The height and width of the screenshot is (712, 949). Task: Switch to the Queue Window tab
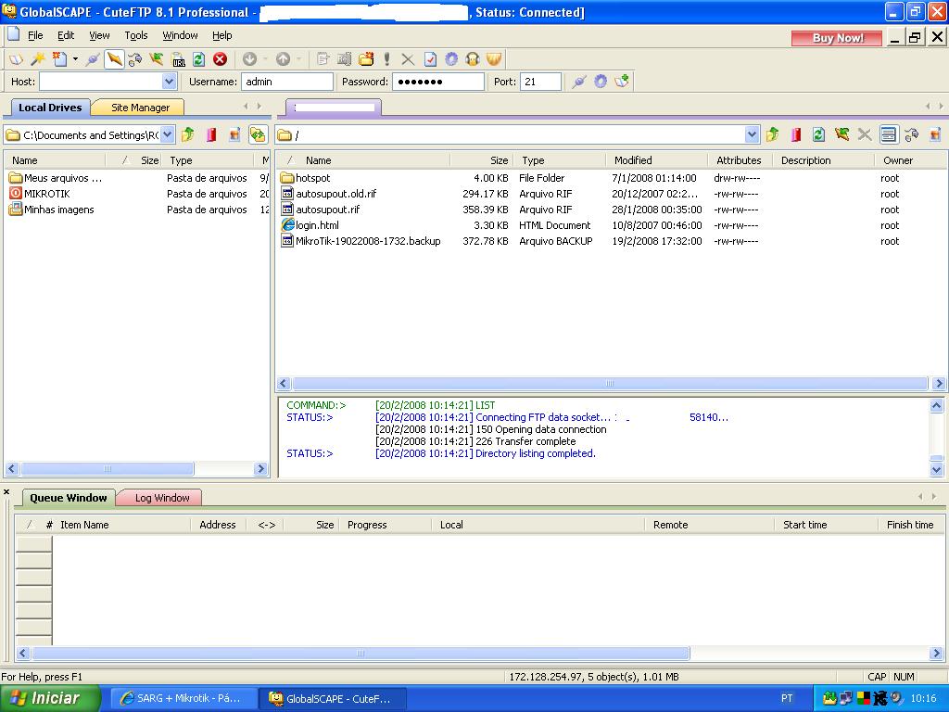tap(69, 498)
